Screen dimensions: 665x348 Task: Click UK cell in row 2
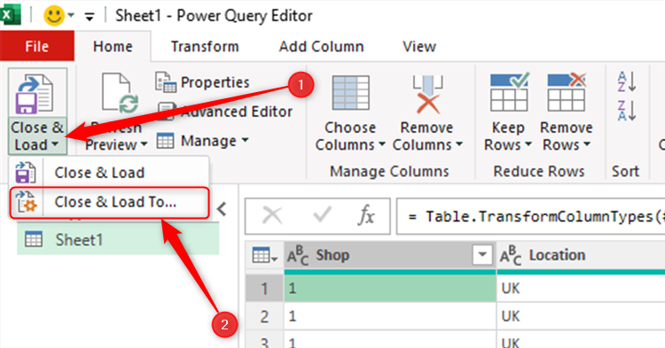(x=581, y=317)
